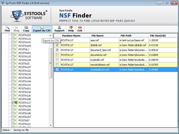Check the mydoclib.nsf row checkbox

point(57,60)
